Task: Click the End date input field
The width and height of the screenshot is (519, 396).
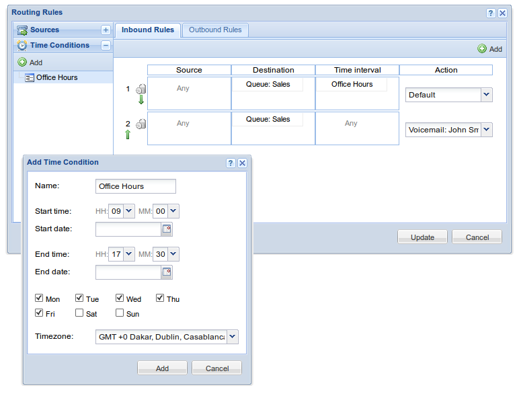Action: tap(128, 272)
